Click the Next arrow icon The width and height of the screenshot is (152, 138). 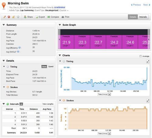[x=150, y=5]
